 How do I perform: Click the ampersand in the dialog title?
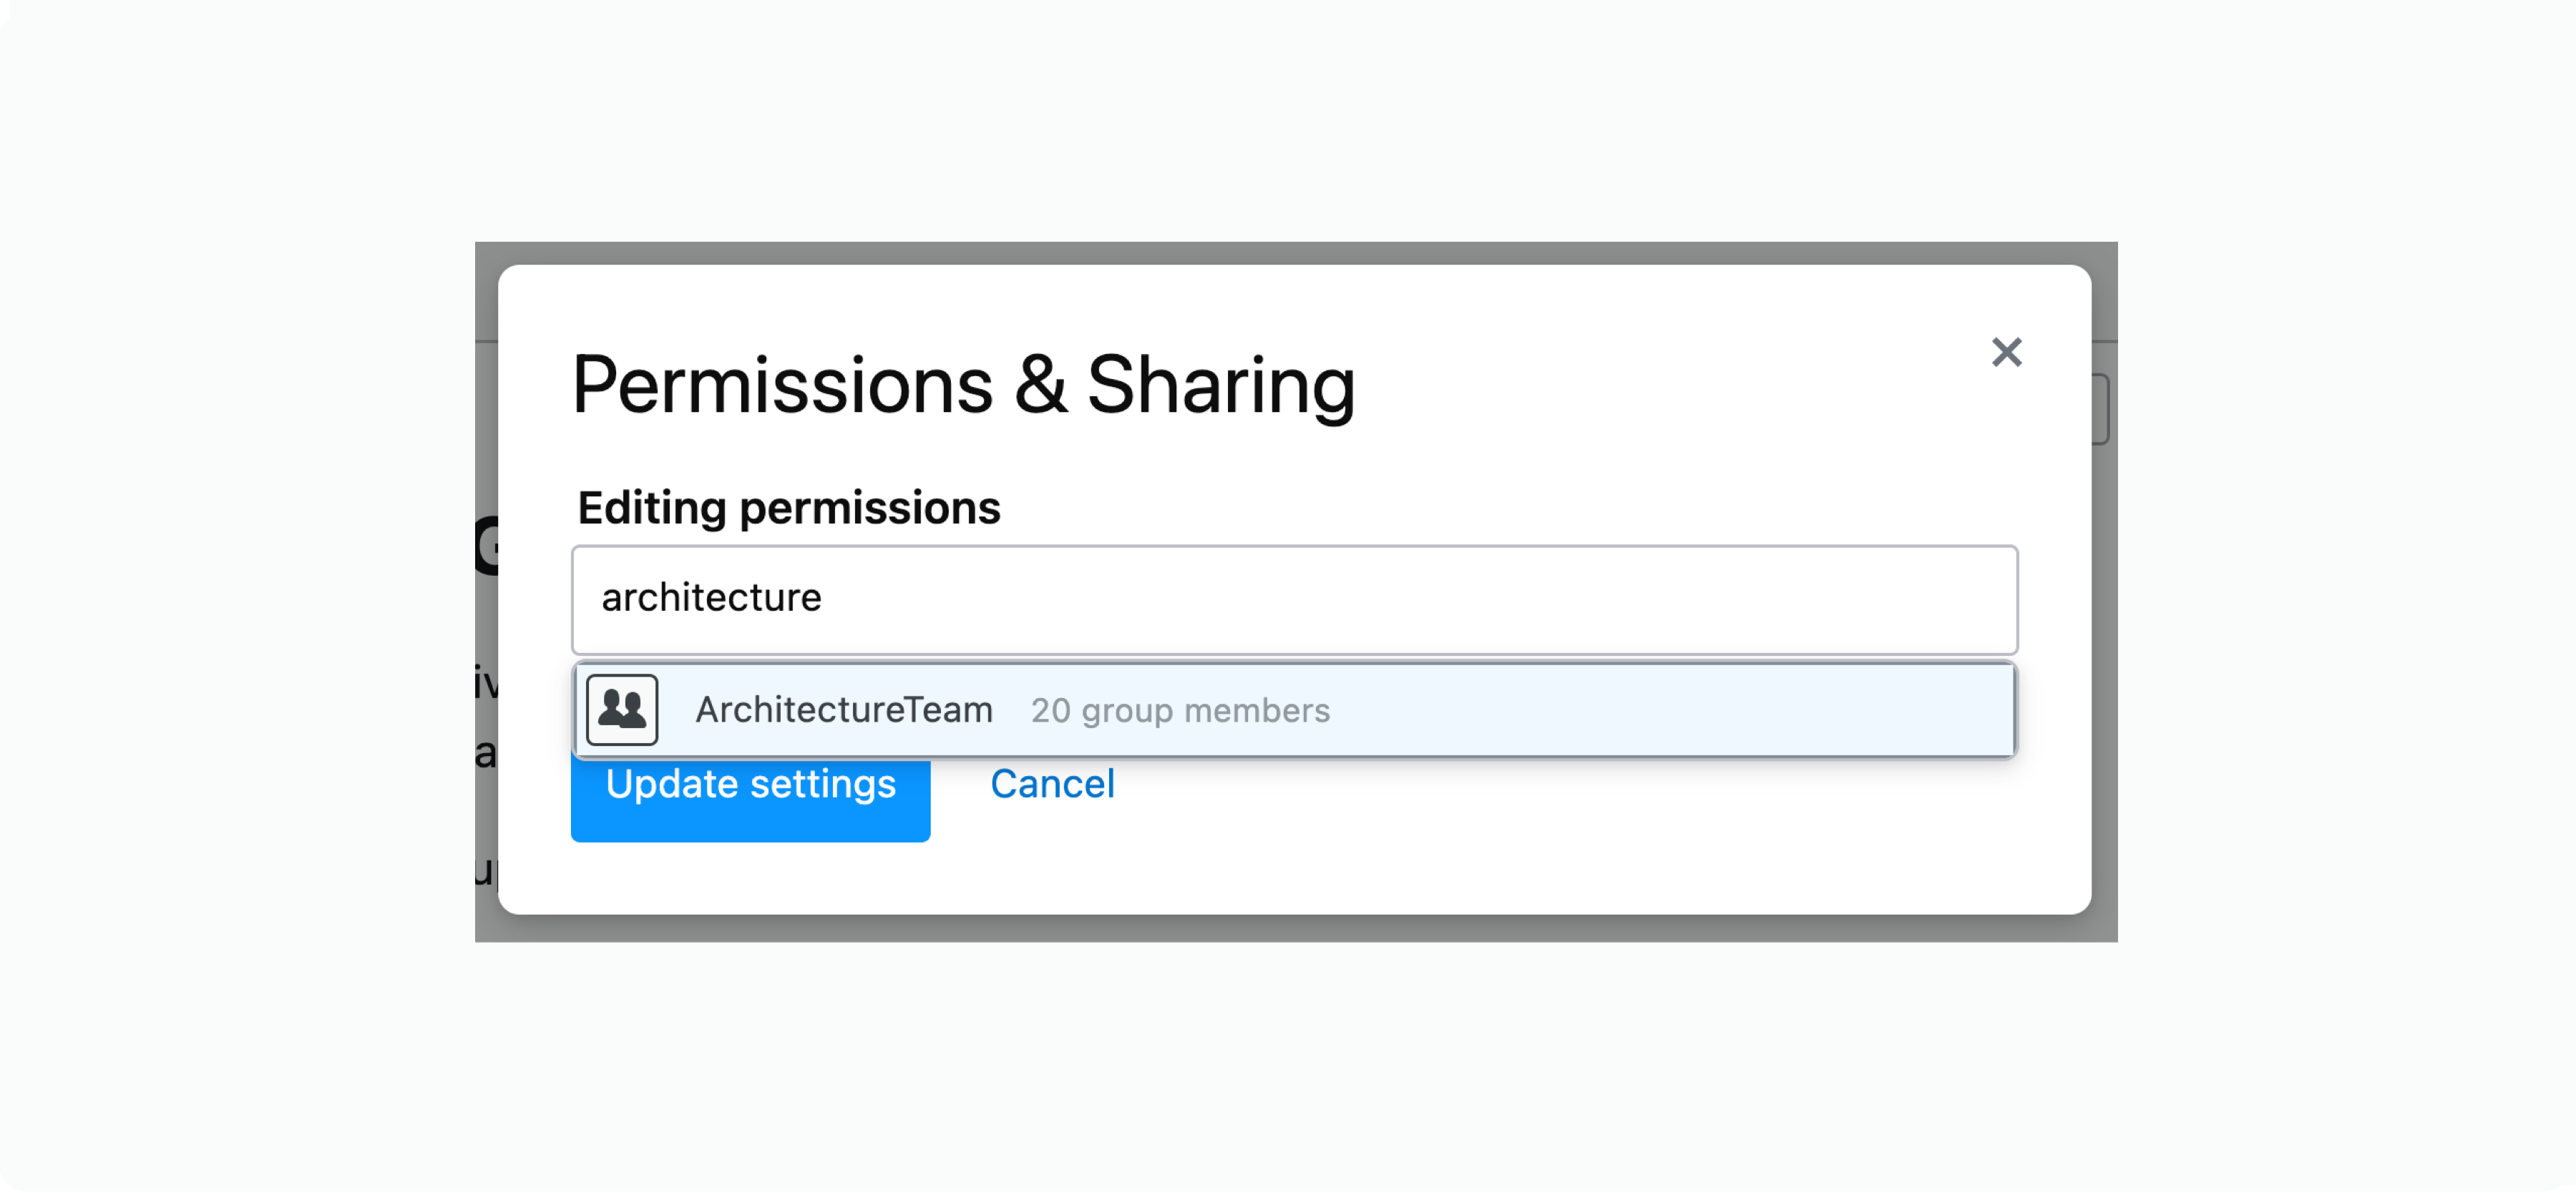[x=1040, y=385]
